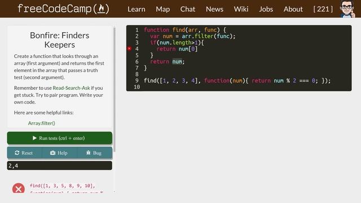Viewport: 361px width, 203px height.
Task: Open the Learn menu item
Action: pos(137,9)
